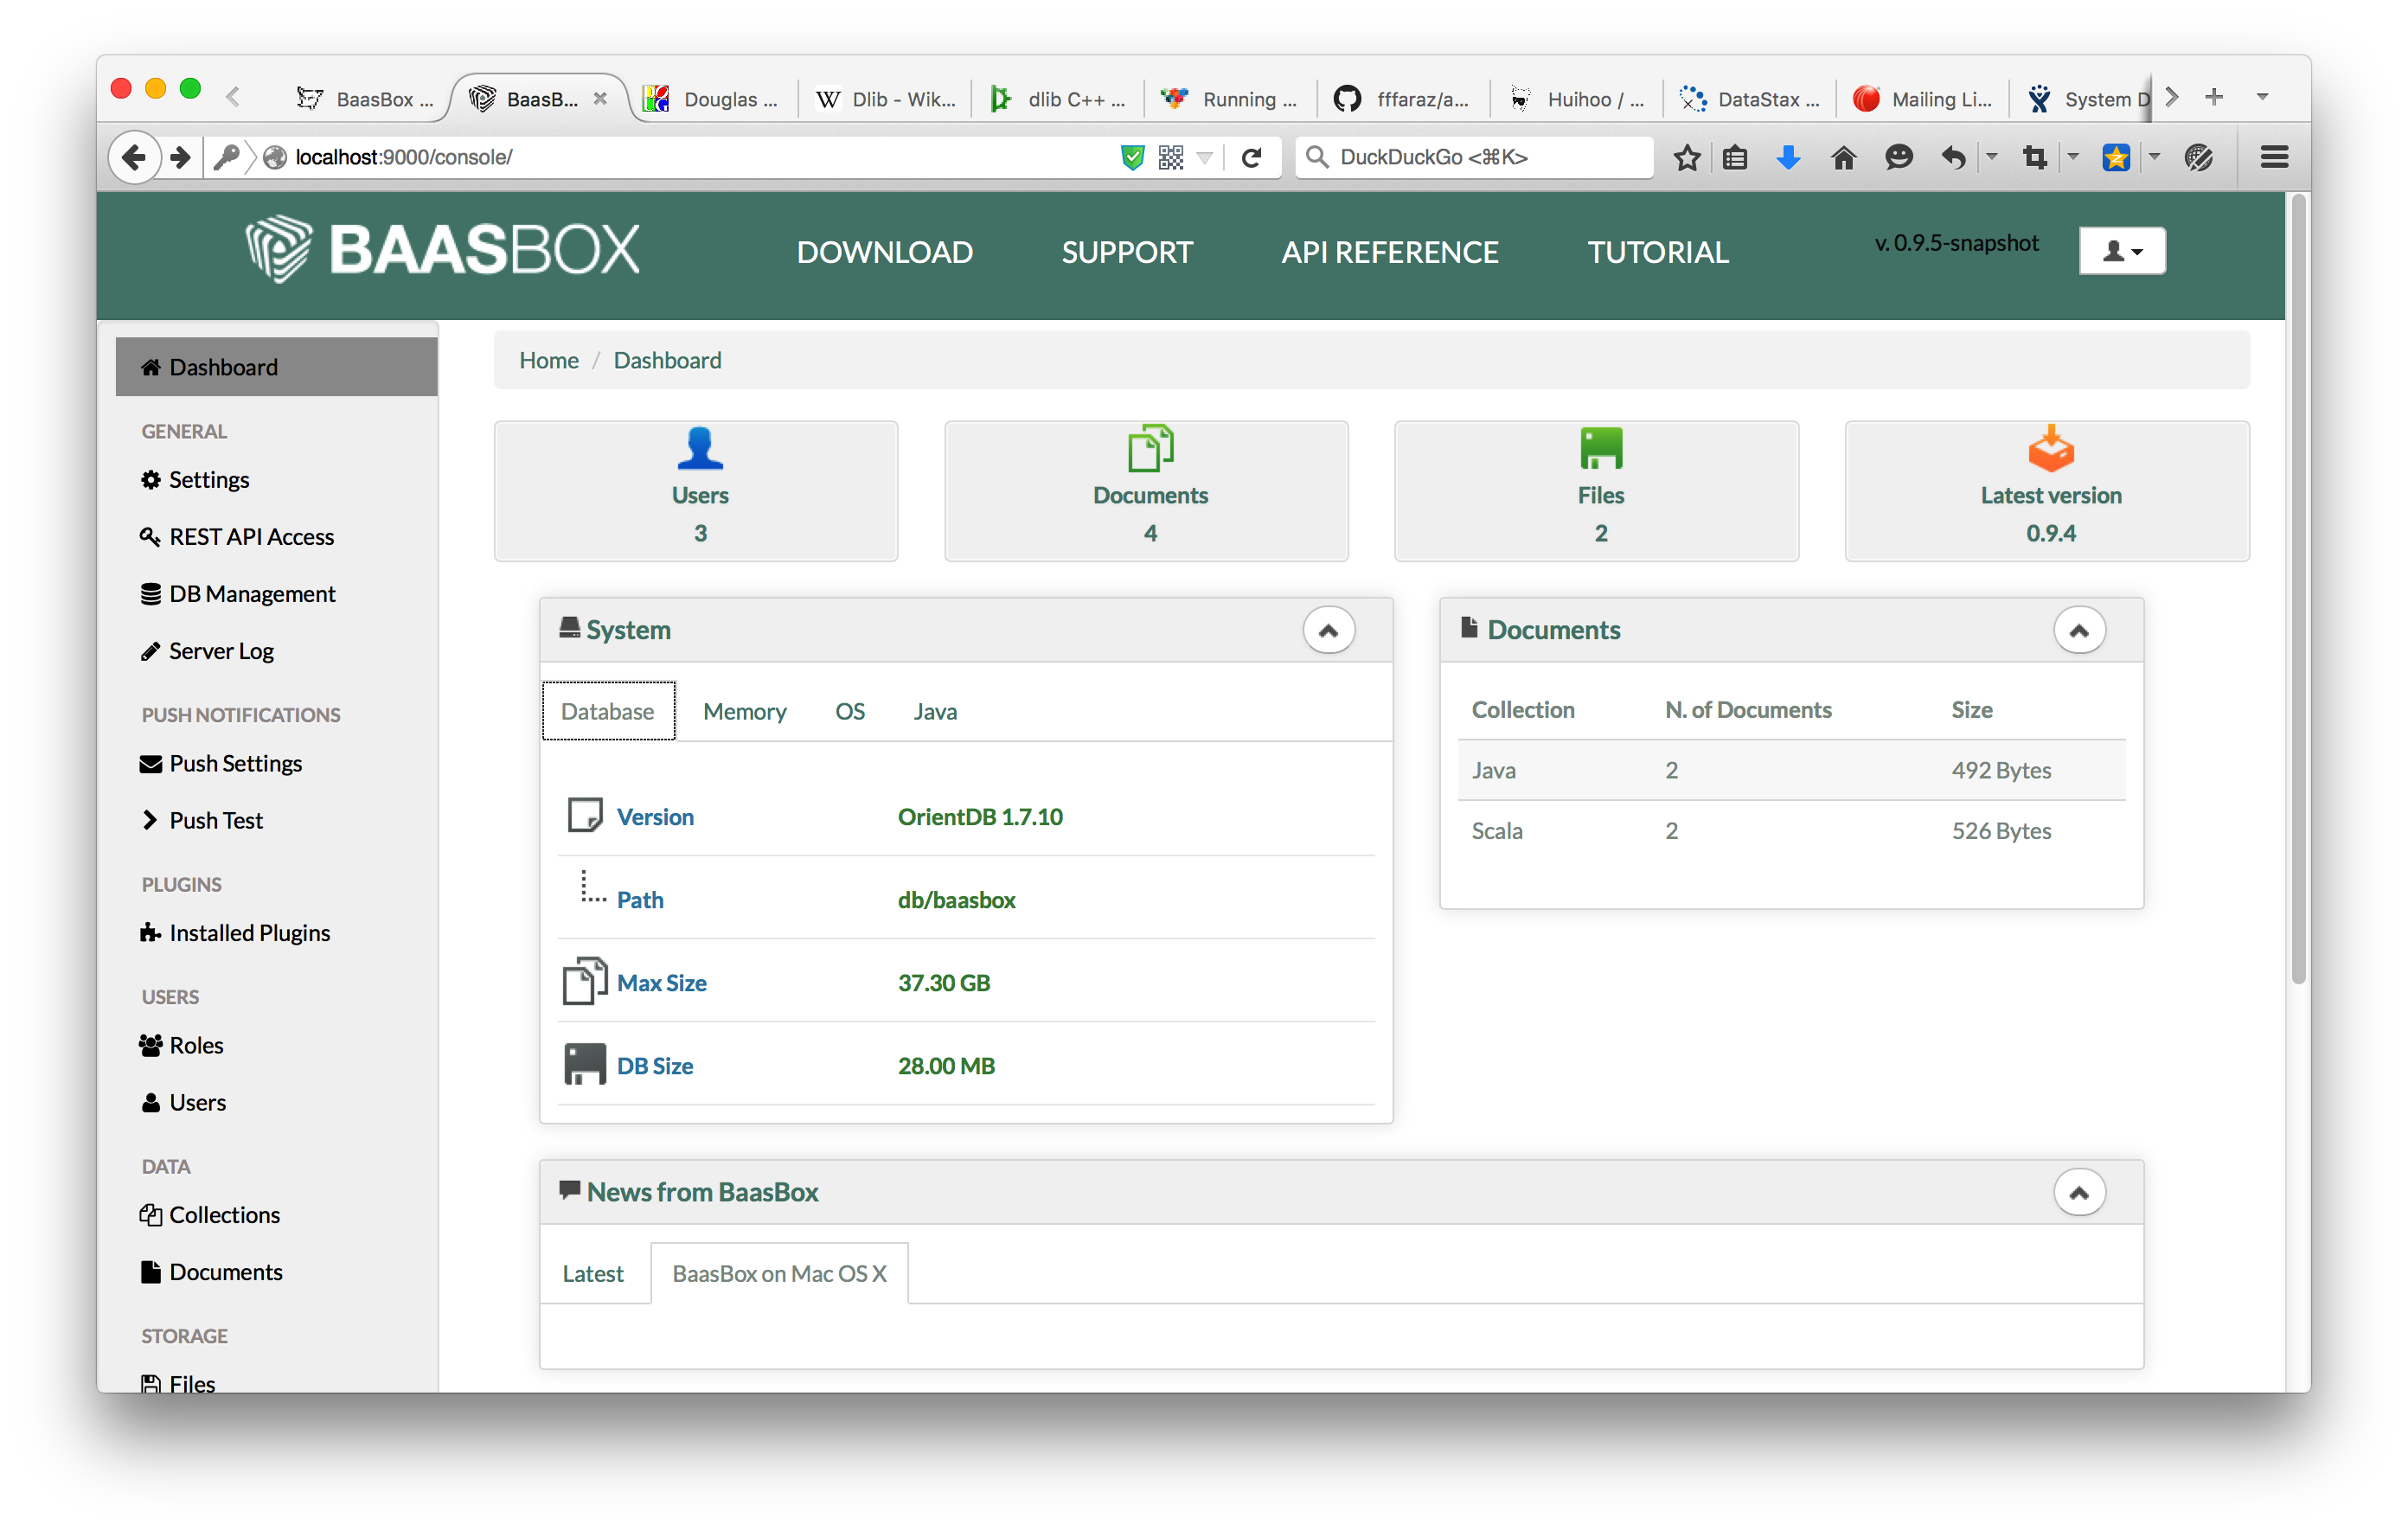The width and height of the screenshot is (2408, 1531).
Task: Collapse the System panel
Action: tap(1328, 630)
